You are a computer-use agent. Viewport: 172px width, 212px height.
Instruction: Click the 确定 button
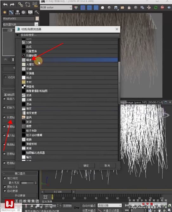pyautogui.click(x=86, y=165)
